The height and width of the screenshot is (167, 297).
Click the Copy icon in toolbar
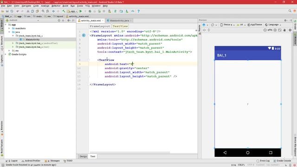32,11
